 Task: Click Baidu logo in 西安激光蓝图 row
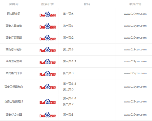[x=47, y=62]
